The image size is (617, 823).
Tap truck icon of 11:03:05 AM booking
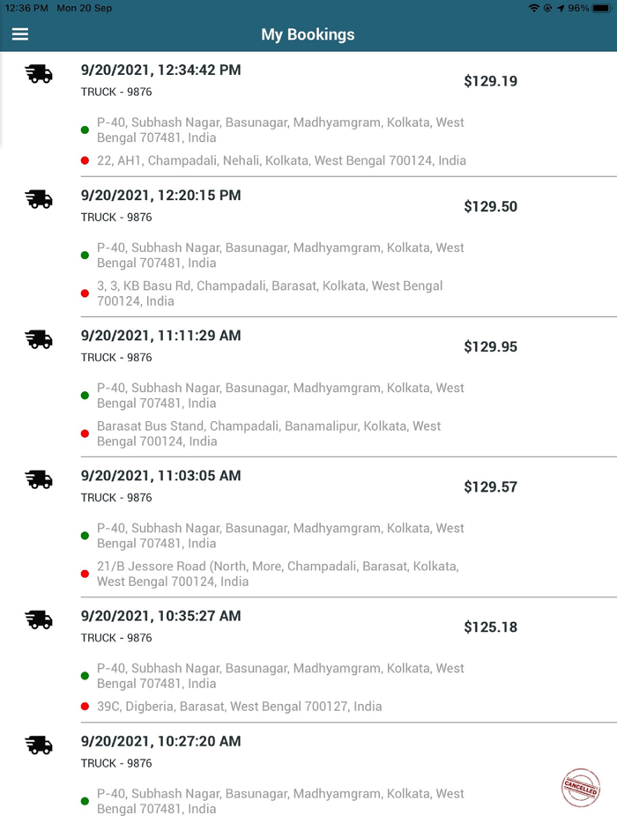pyautogui.click(x=39, y=479)
